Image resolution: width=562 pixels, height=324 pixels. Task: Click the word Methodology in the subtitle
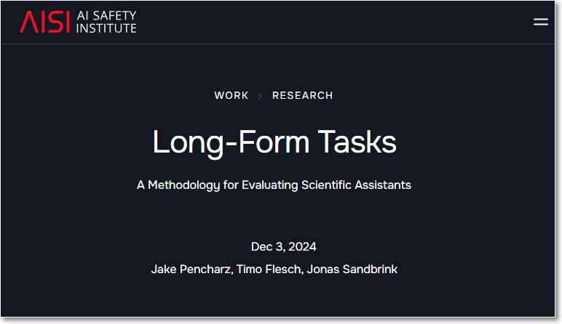click(x=183, y=185)
